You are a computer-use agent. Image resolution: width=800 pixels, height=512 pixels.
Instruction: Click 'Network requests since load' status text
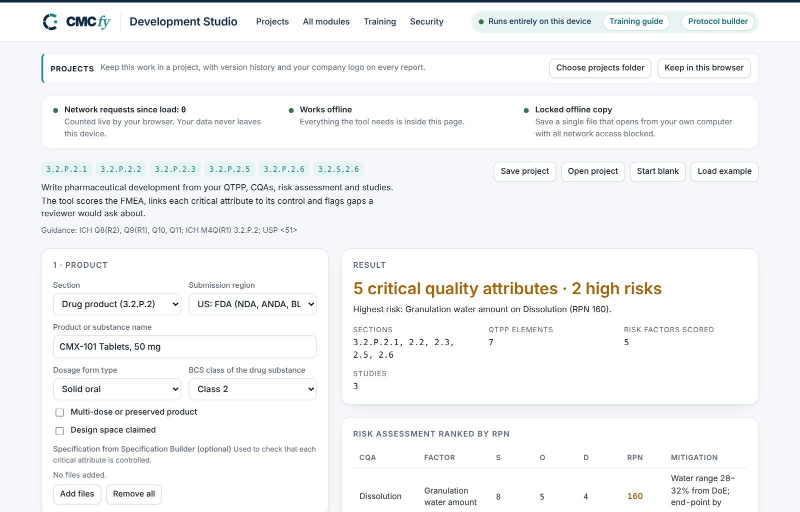[125, 110]
